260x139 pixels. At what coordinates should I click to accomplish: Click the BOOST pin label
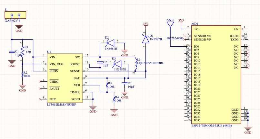click(75, 64)
